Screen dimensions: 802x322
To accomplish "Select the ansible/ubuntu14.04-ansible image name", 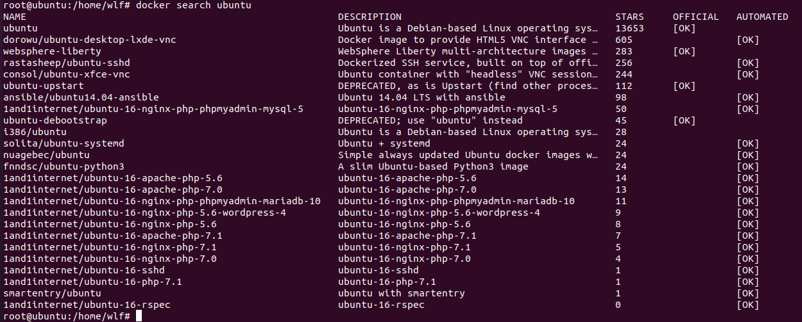I will 81,98.
